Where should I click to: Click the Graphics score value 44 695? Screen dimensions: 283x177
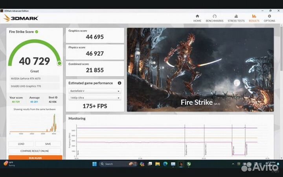95,37
